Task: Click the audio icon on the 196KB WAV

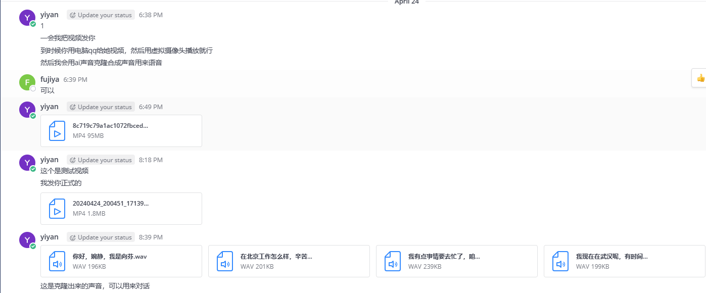Action: [57, 261]
